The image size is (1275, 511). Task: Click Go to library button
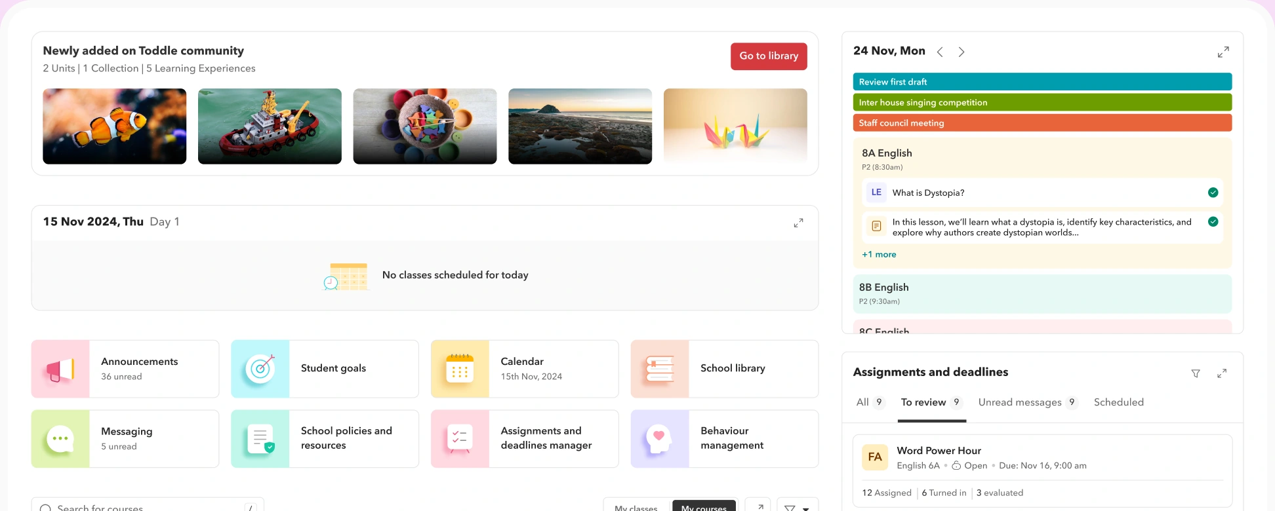769,56
